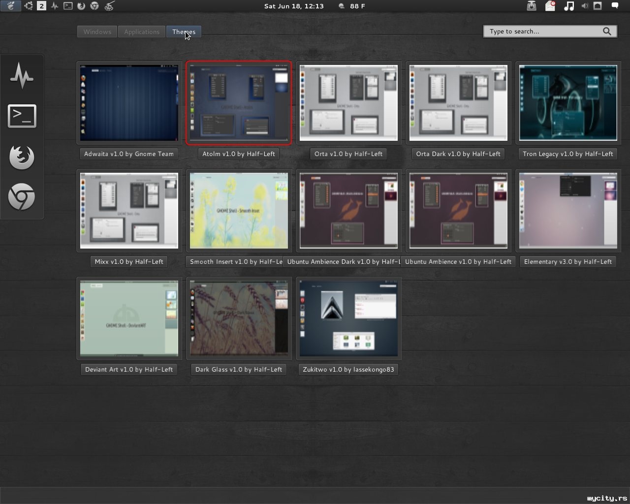
Task: Click the Type to search field
Action: (x=544, y=31)
